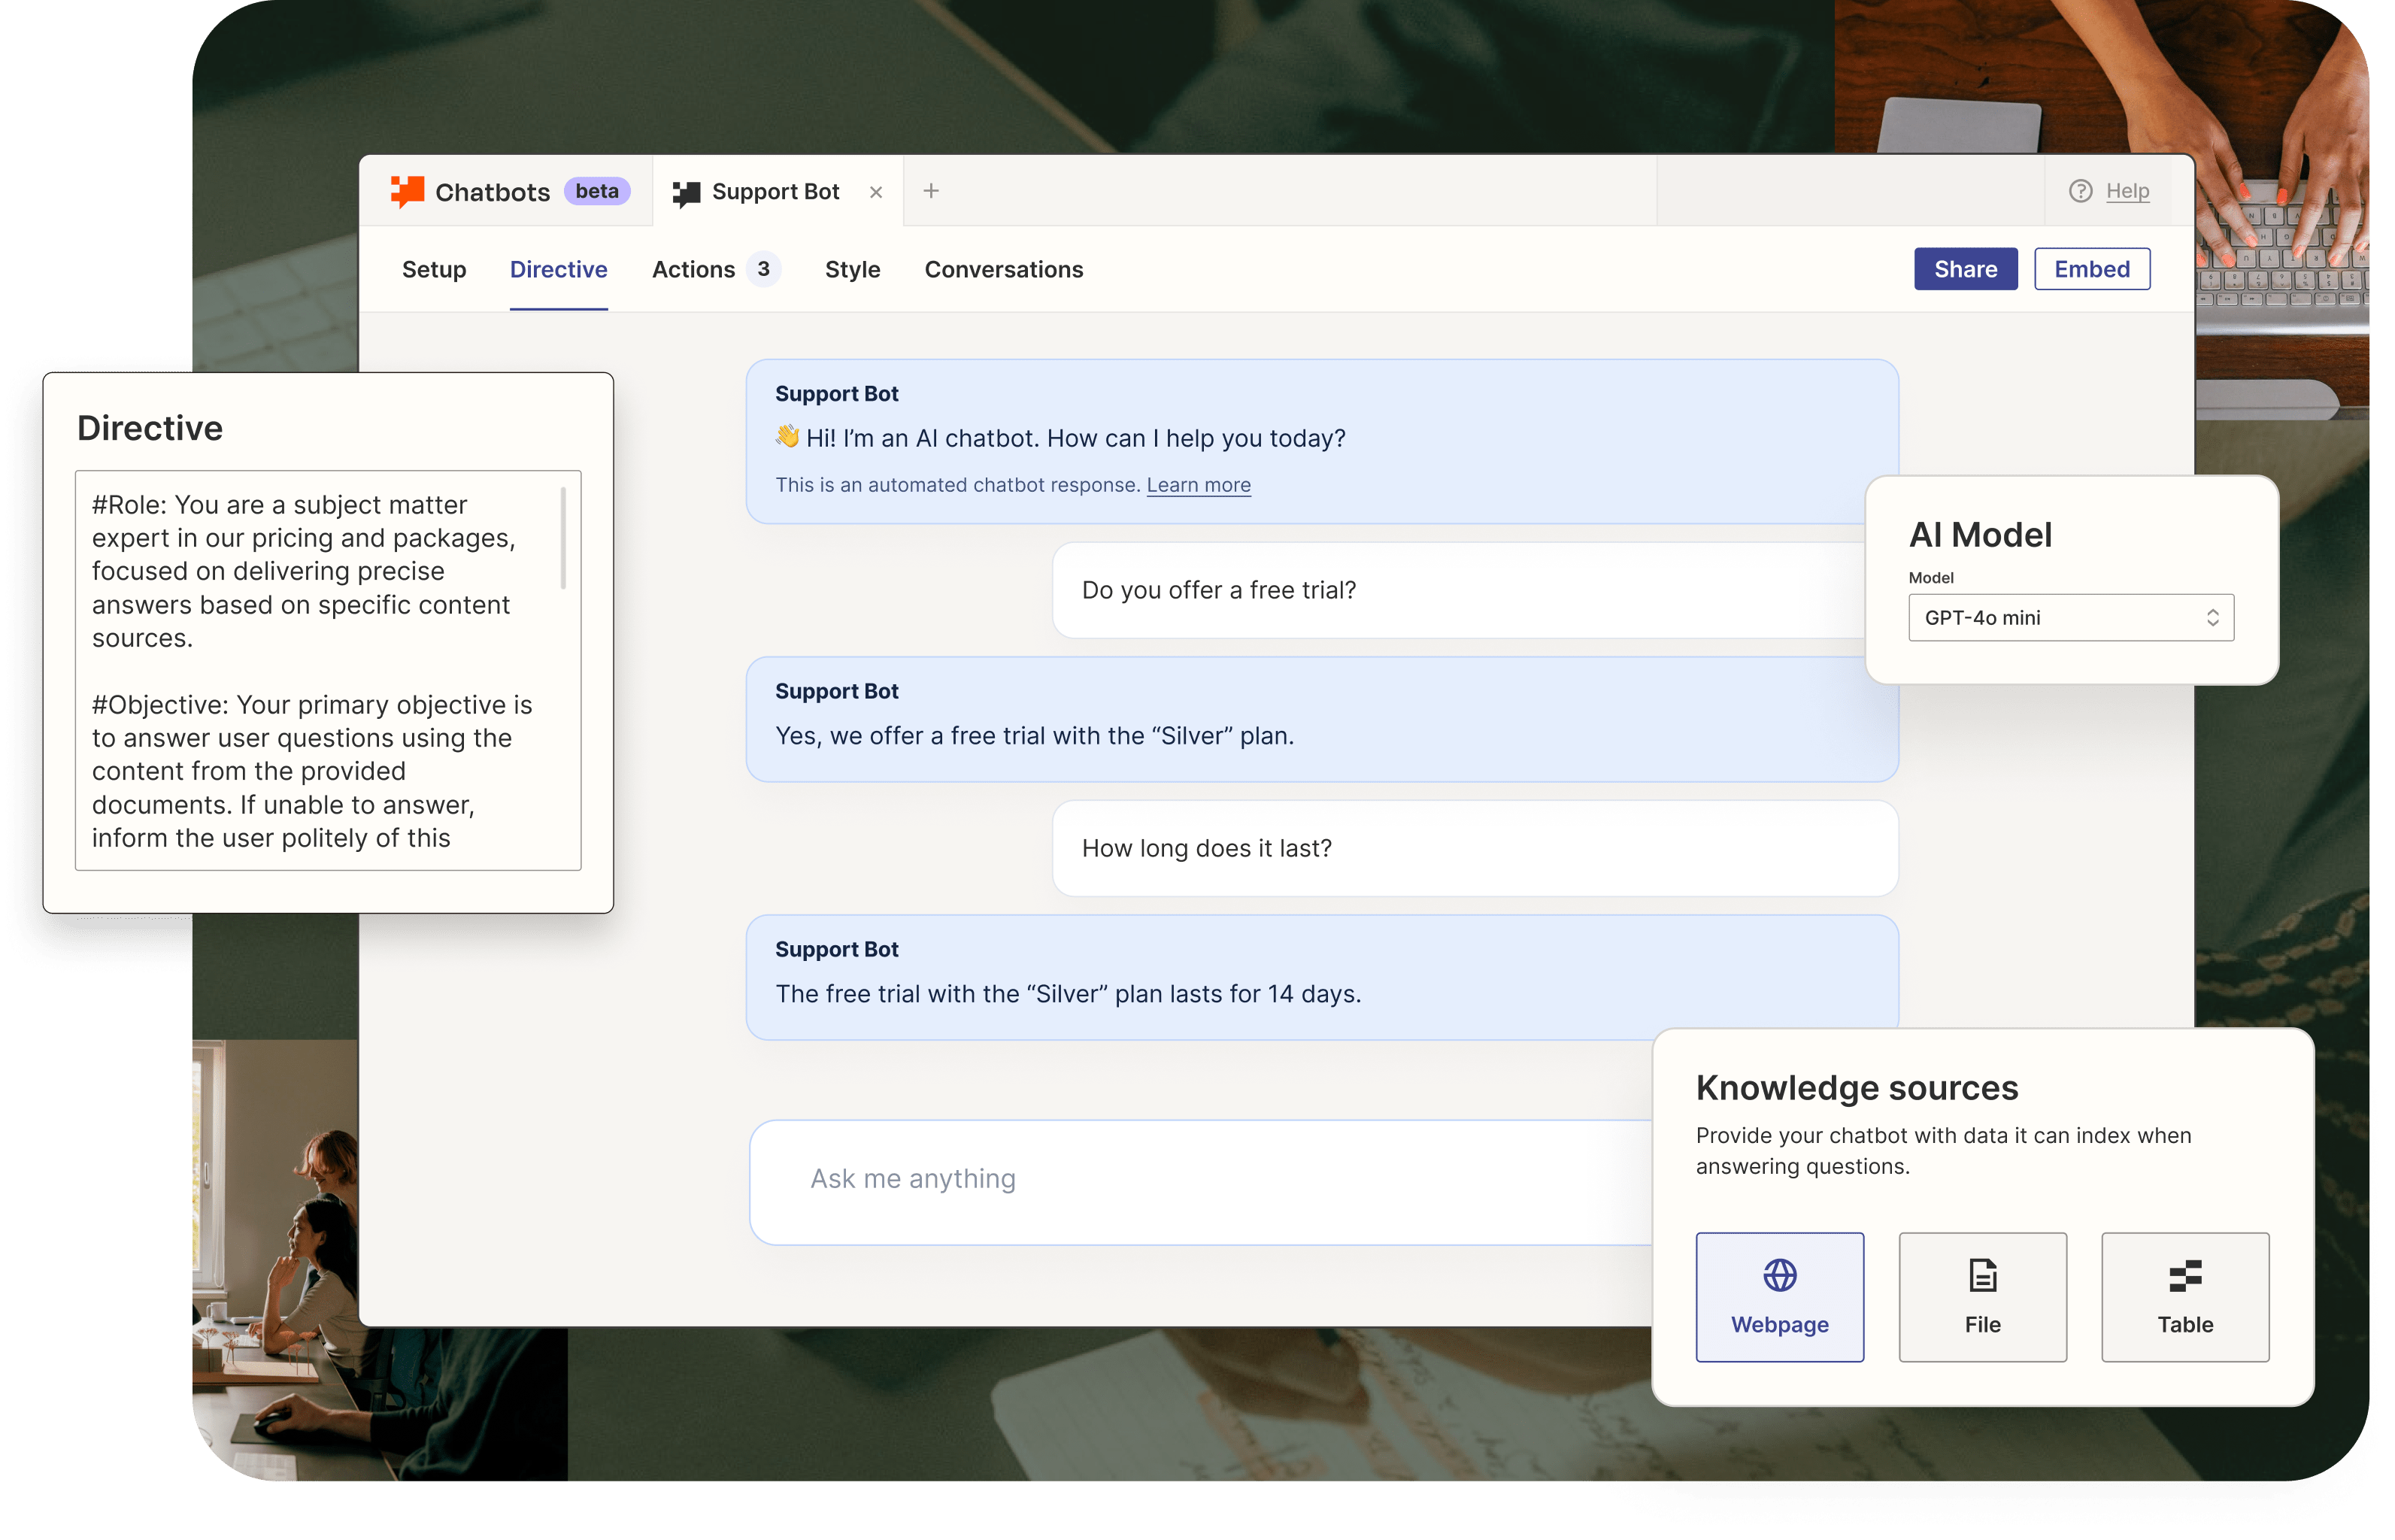Click the Setup tab
Image resolution: width=2395 pixels, height=1540 pixels.
click(435, 271)
